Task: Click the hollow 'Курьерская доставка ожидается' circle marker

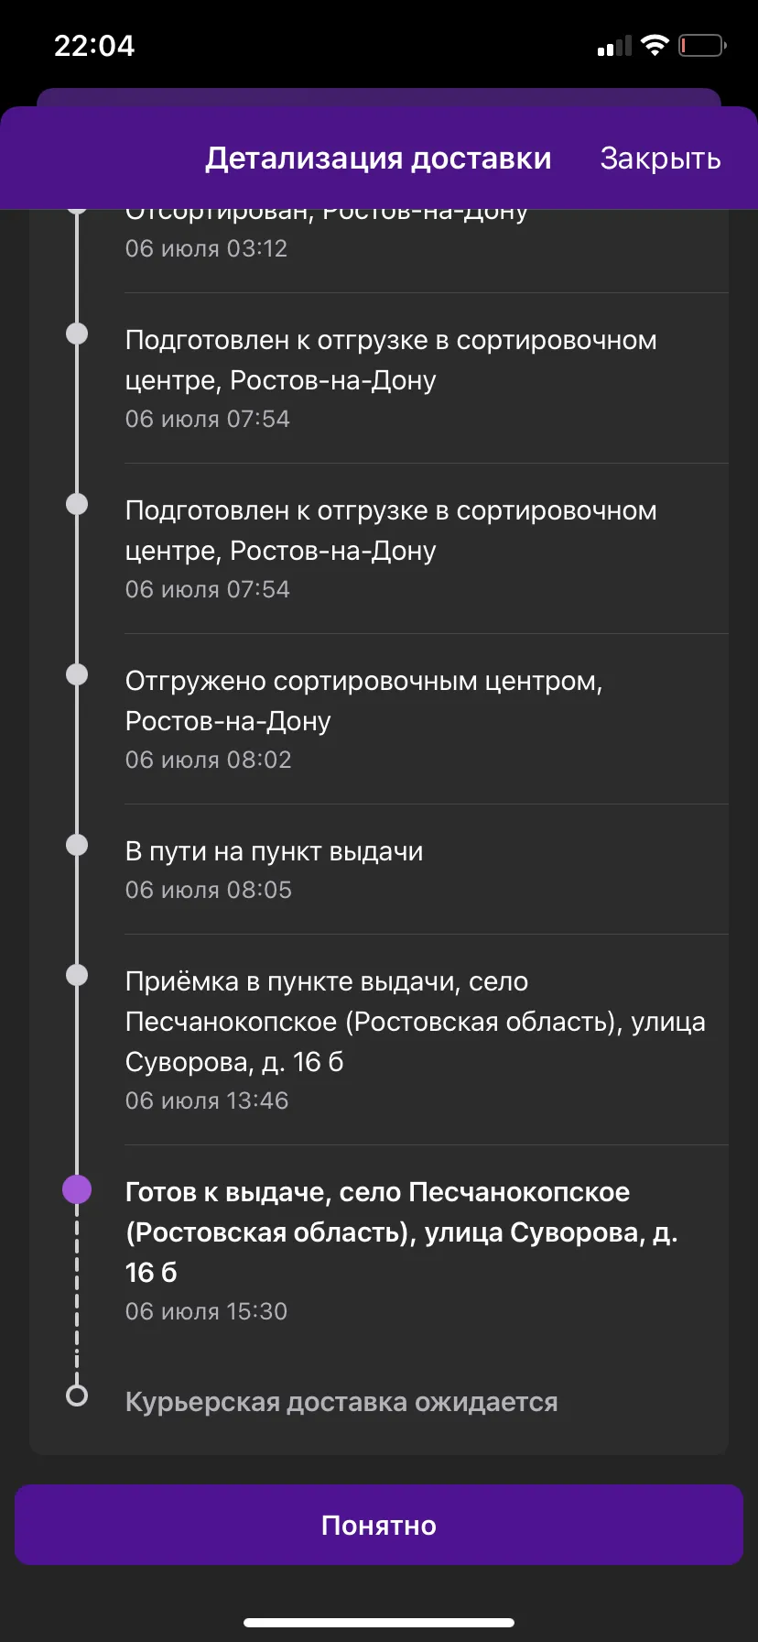Action: [x=77, y=1396]
